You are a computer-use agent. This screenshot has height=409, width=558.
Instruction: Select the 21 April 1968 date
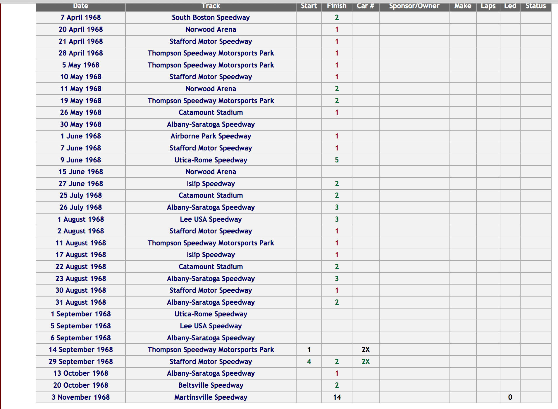(81, 41)
